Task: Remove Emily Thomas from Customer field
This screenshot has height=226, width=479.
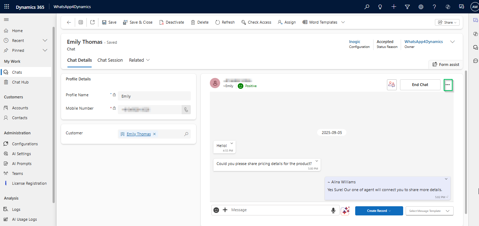Action: 154,134
